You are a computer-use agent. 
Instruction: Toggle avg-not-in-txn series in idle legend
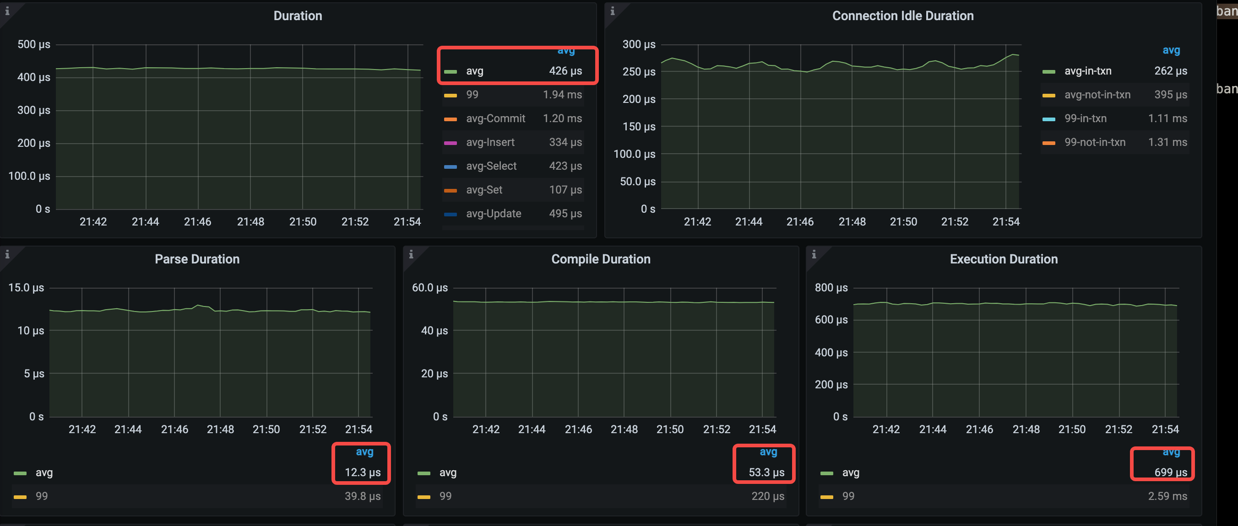[x=1097, y=95]
